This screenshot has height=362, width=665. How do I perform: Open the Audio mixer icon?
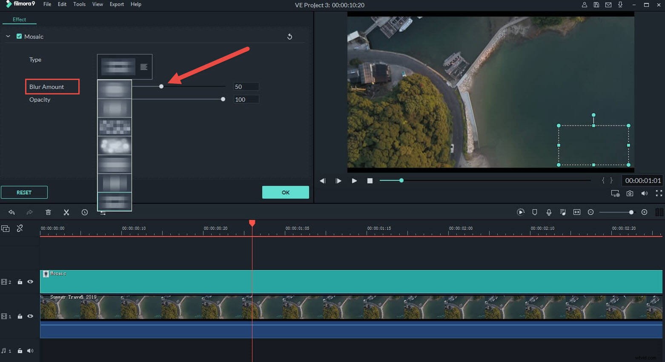coord(562,212)
